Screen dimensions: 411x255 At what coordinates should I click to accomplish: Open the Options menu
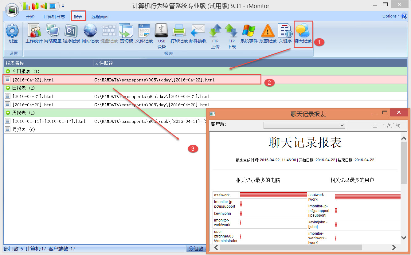390,16
